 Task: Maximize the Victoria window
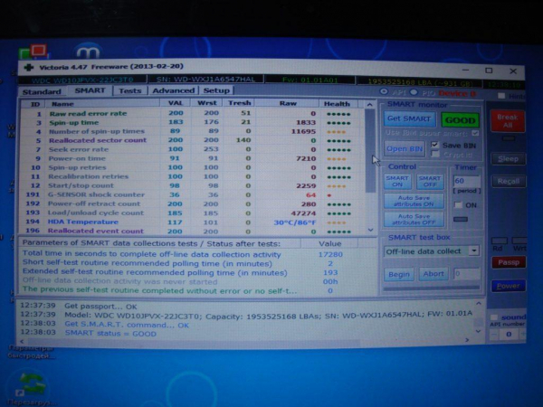[x=489, y=71]
